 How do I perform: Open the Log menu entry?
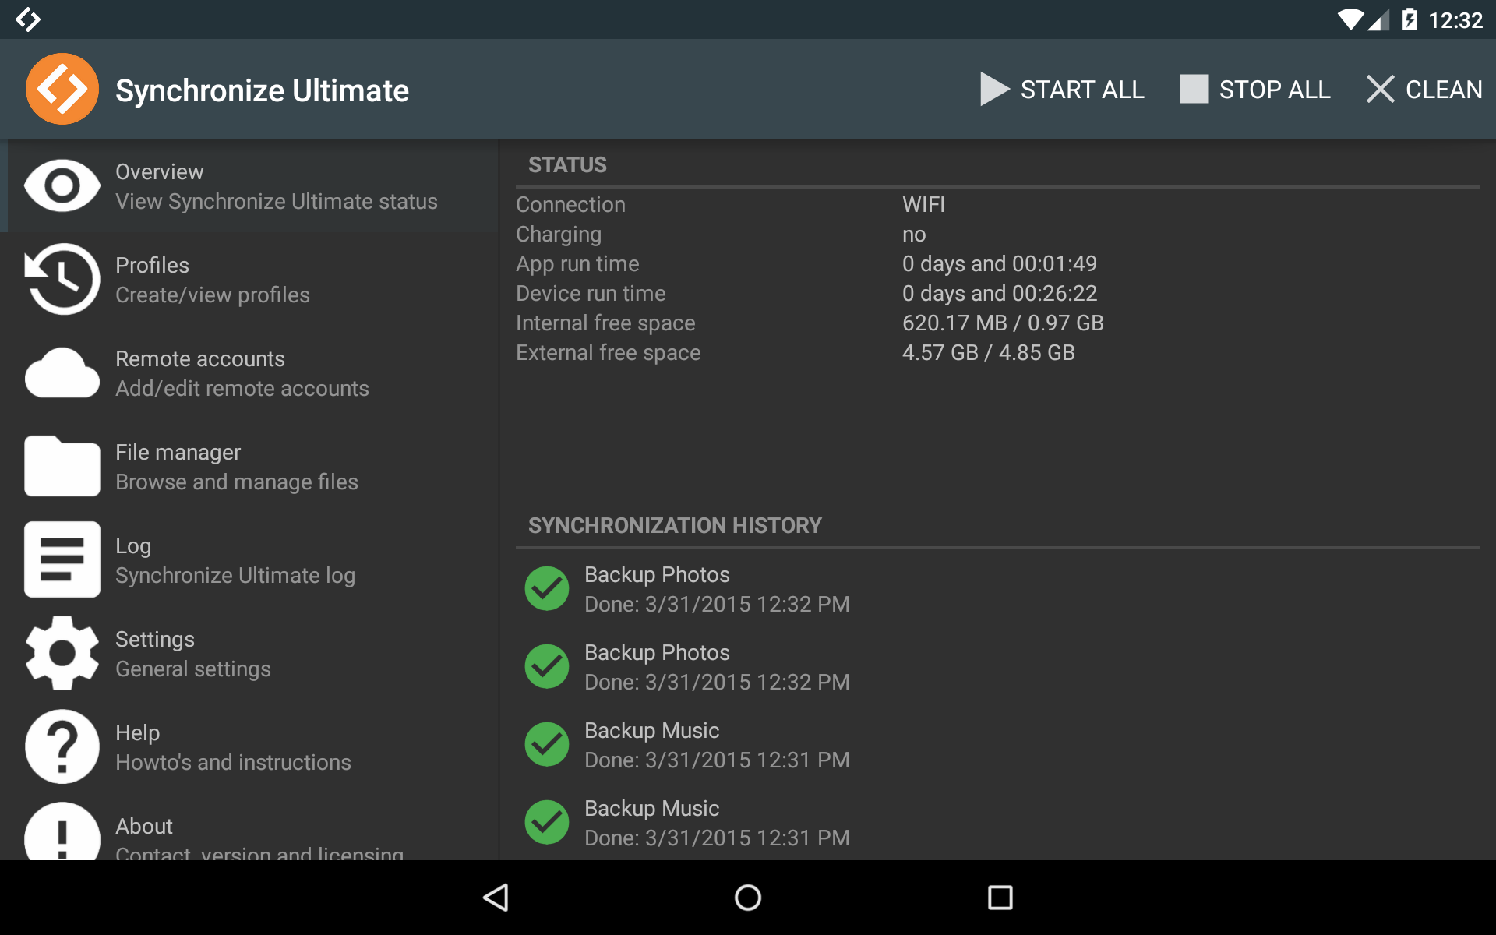(x=249, y=559)
